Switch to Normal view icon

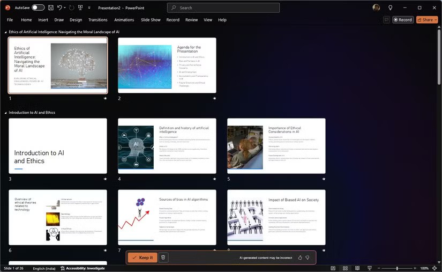tap(333, 268)
